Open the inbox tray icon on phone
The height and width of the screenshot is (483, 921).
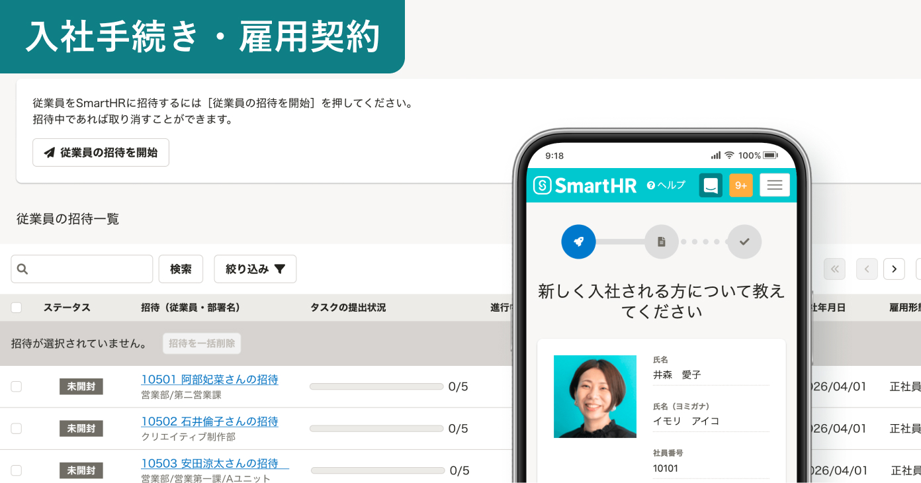[x=711, y=185]
